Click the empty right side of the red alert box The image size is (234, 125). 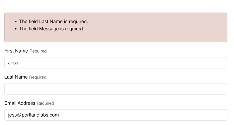175,28
